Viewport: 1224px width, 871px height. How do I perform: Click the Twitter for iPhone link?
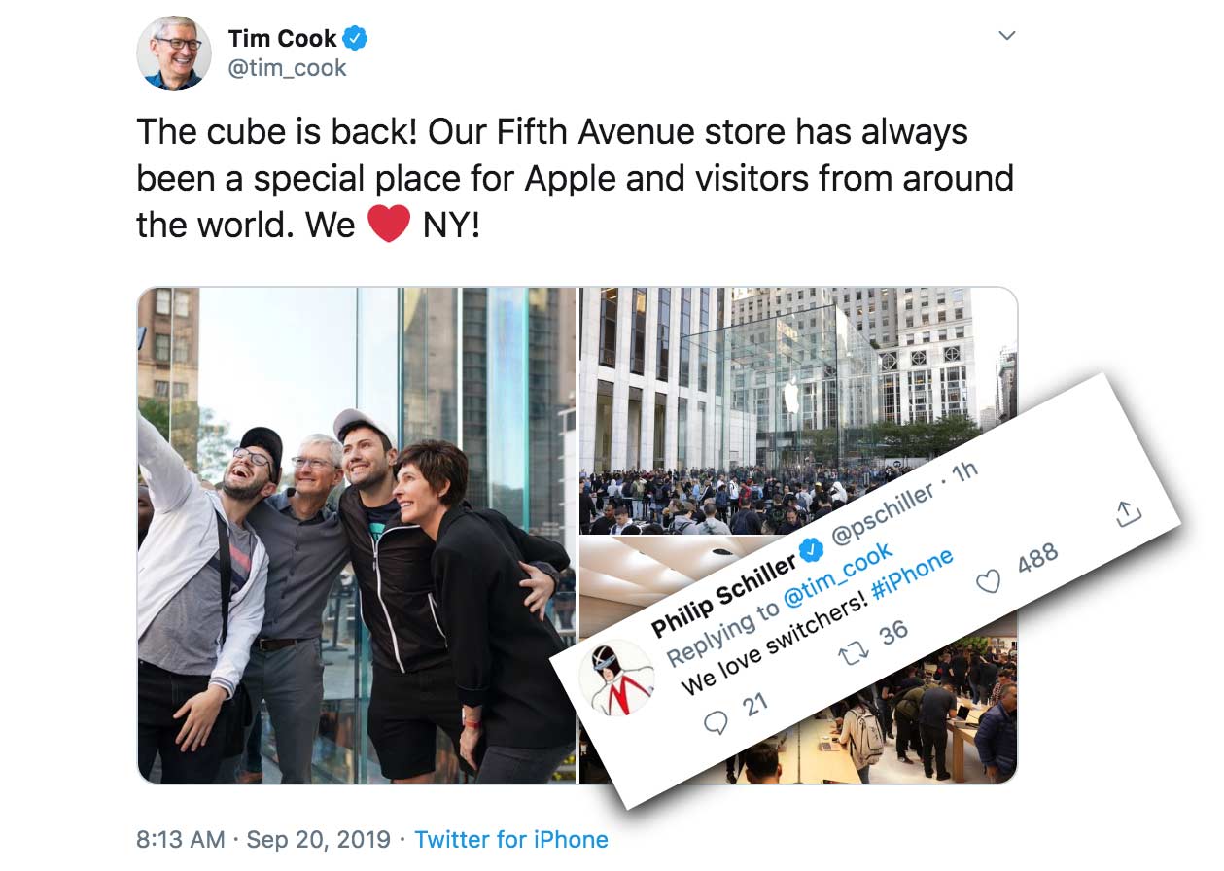511,840
